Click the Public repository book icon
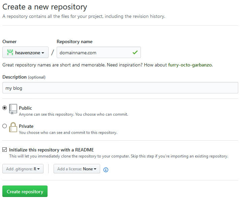Image resolution: width=241 pixels, height=199 pixels. [x=13, y=109]
